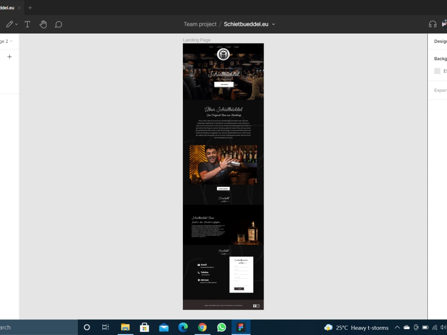This screenshot has height=335, width=447.
Task: Select the Text tool
Action: pos(27,24)
